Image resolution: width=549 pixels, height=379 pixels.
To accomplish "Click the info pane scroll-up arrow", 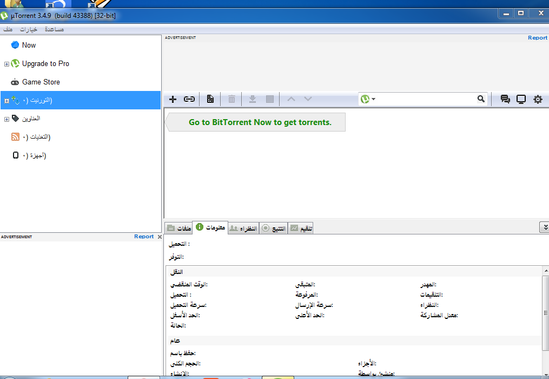I will click(x=546, y=271).
